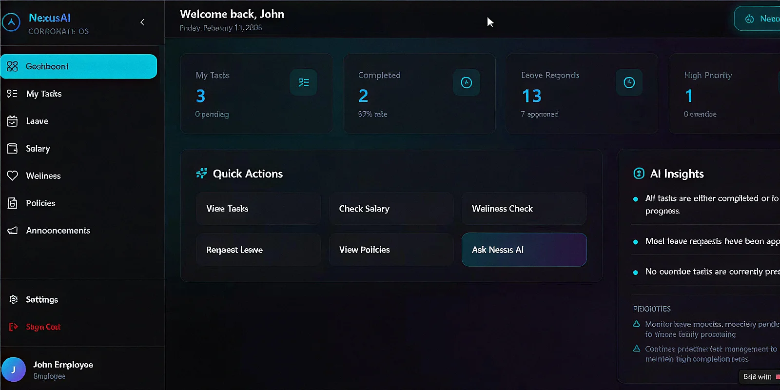The width and height of the screenshot is (780, 390).
Task: Click the Wellness heart icon
Action: 13,175
